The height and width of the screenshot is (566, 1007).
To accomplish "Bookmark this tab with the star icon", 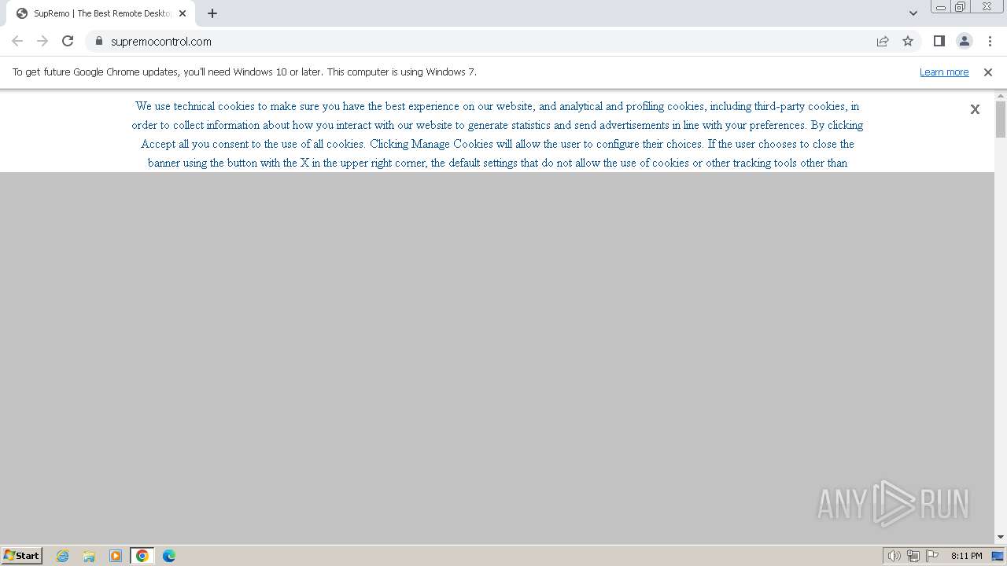I will click(x=908, y=41).
